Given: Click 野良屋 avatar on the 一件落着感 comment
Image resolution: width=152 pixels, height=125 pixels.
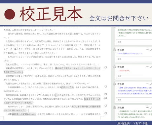Looking at the screenshot, I should [x=115, y=108].
